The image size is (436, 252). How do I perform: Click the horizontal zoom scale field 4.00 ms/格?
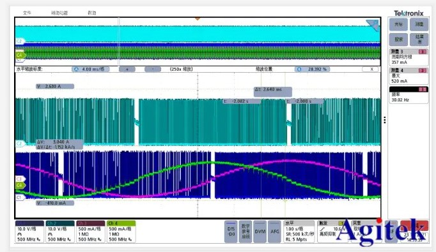point(91,69)
